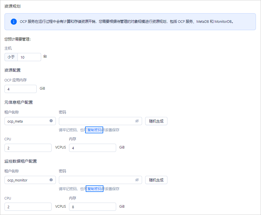Click the 元信息租户配置 section heading
Viewport: 261px width, 215px height.
click(19, 102)
